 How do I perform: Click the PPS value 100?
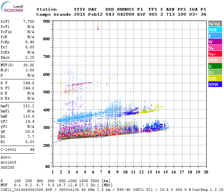182,14
